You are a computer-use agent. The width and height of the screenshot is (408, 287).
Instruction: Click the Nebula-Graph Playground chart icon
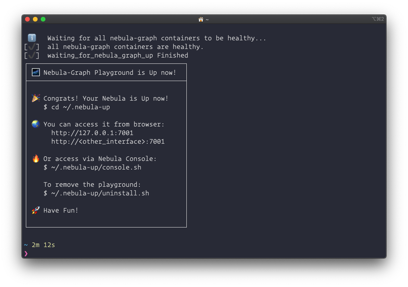[36, 72]
